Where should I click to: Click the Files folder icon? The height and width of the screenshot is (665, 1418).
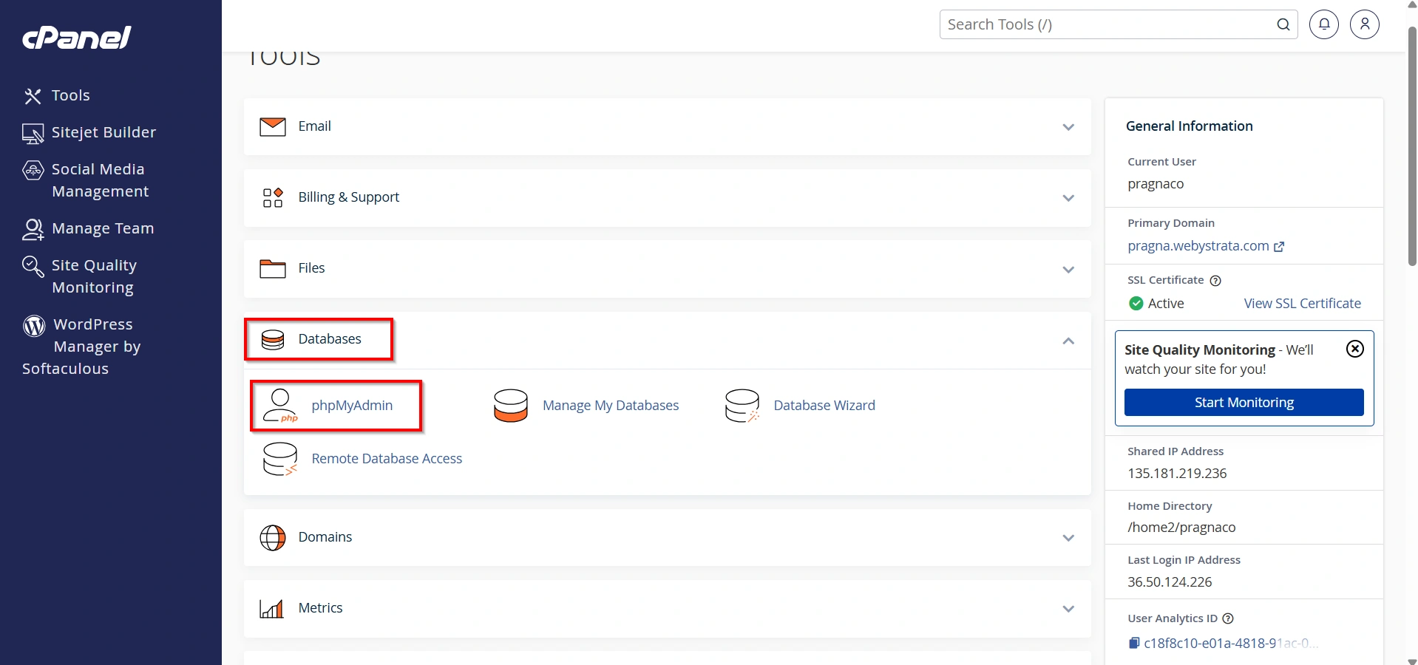[273, 268]
